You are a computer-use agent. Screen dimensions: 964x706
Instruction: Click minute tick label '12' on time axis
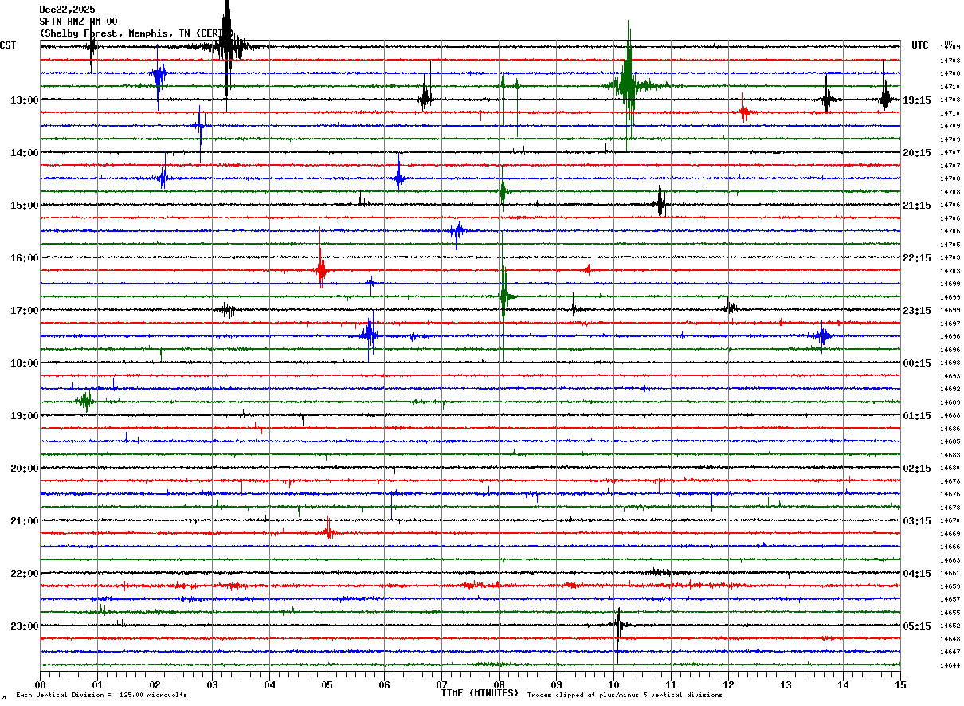click(x=728, y=684)
